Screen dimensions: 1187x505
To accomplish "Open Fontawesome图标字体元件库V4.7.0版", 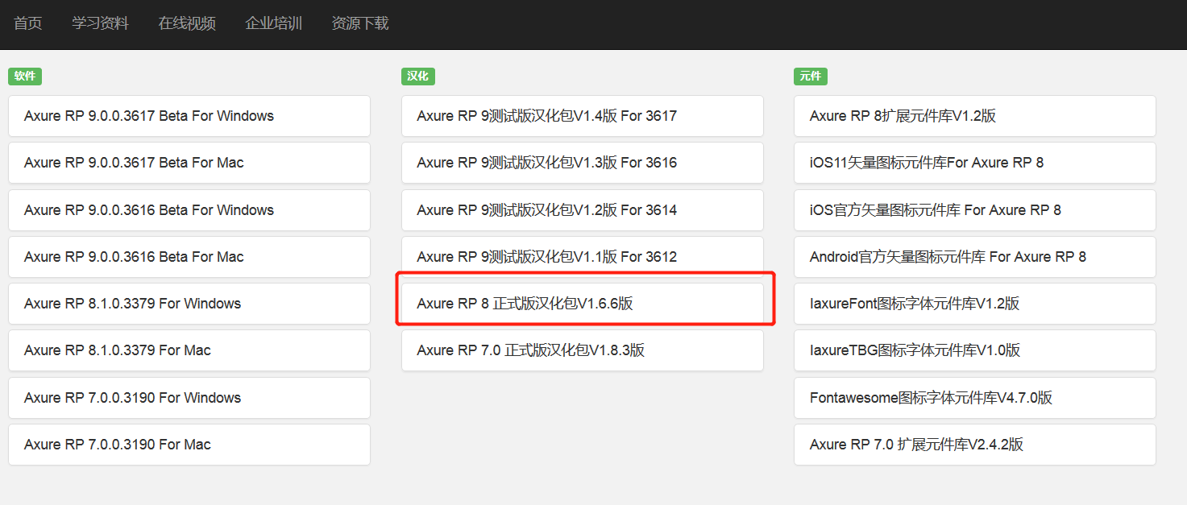I will pyautogui.click(x=975, y=398).
